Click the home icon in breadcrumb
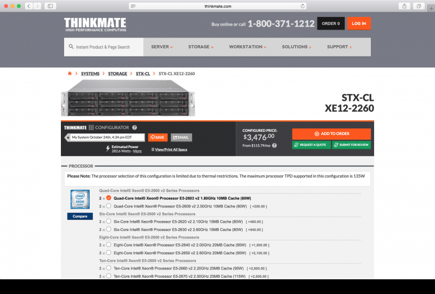Image resolution: width=435 pixels, height=294 pixels. coord(70,73)
